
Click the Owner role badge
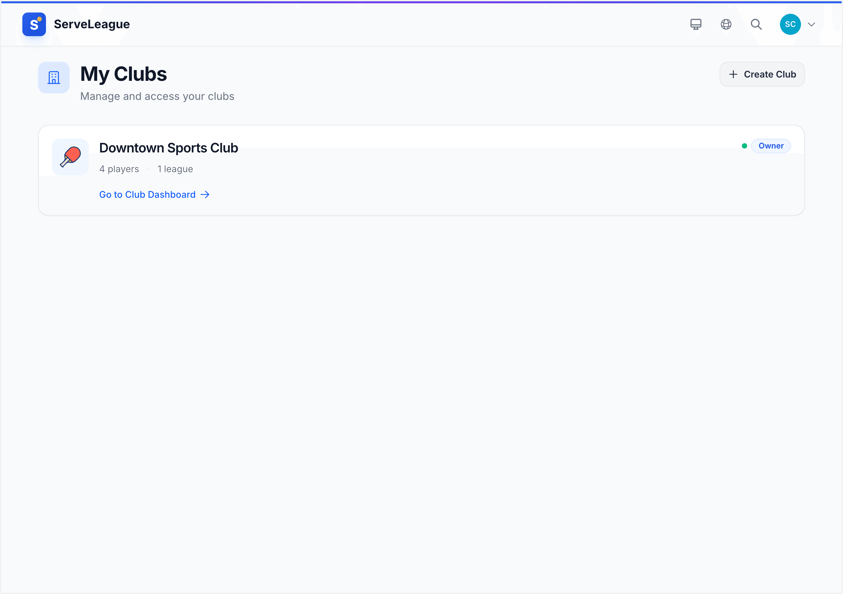(771, 146)
